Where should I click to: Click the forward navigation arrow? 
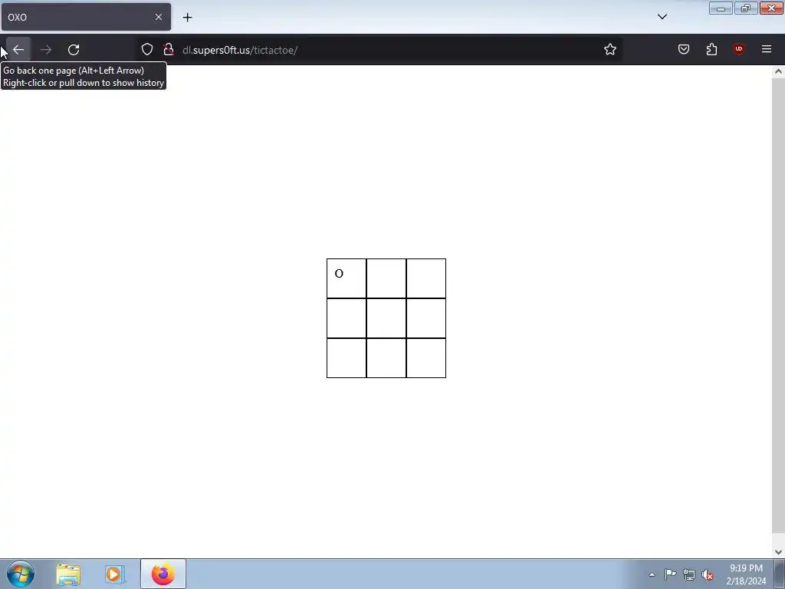46,50
